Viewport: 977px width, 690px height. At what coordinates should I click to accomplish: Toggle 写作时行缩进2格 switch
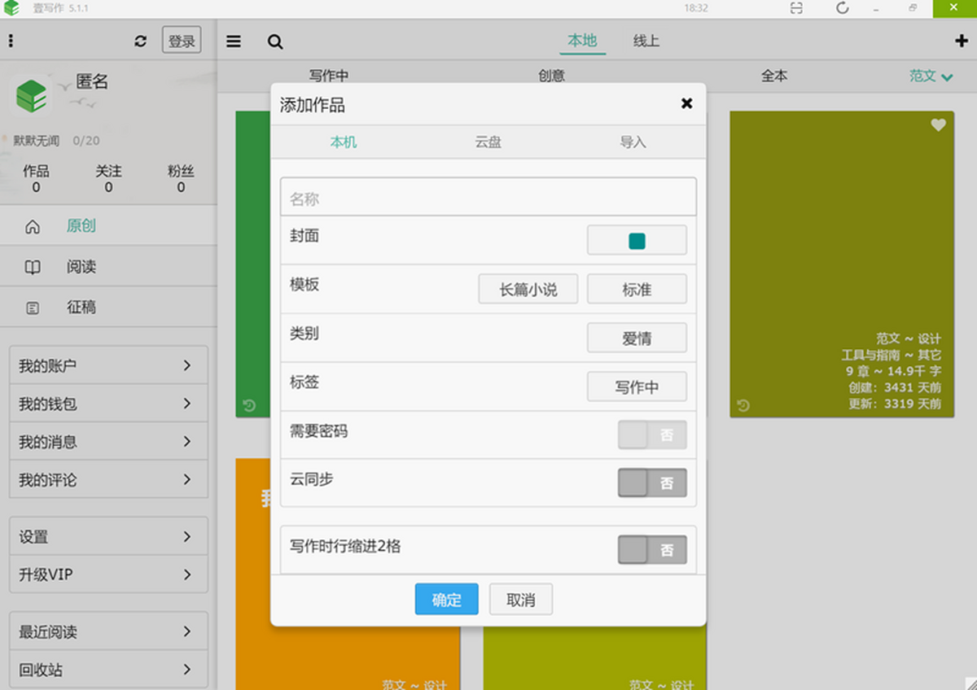(652, 550)
